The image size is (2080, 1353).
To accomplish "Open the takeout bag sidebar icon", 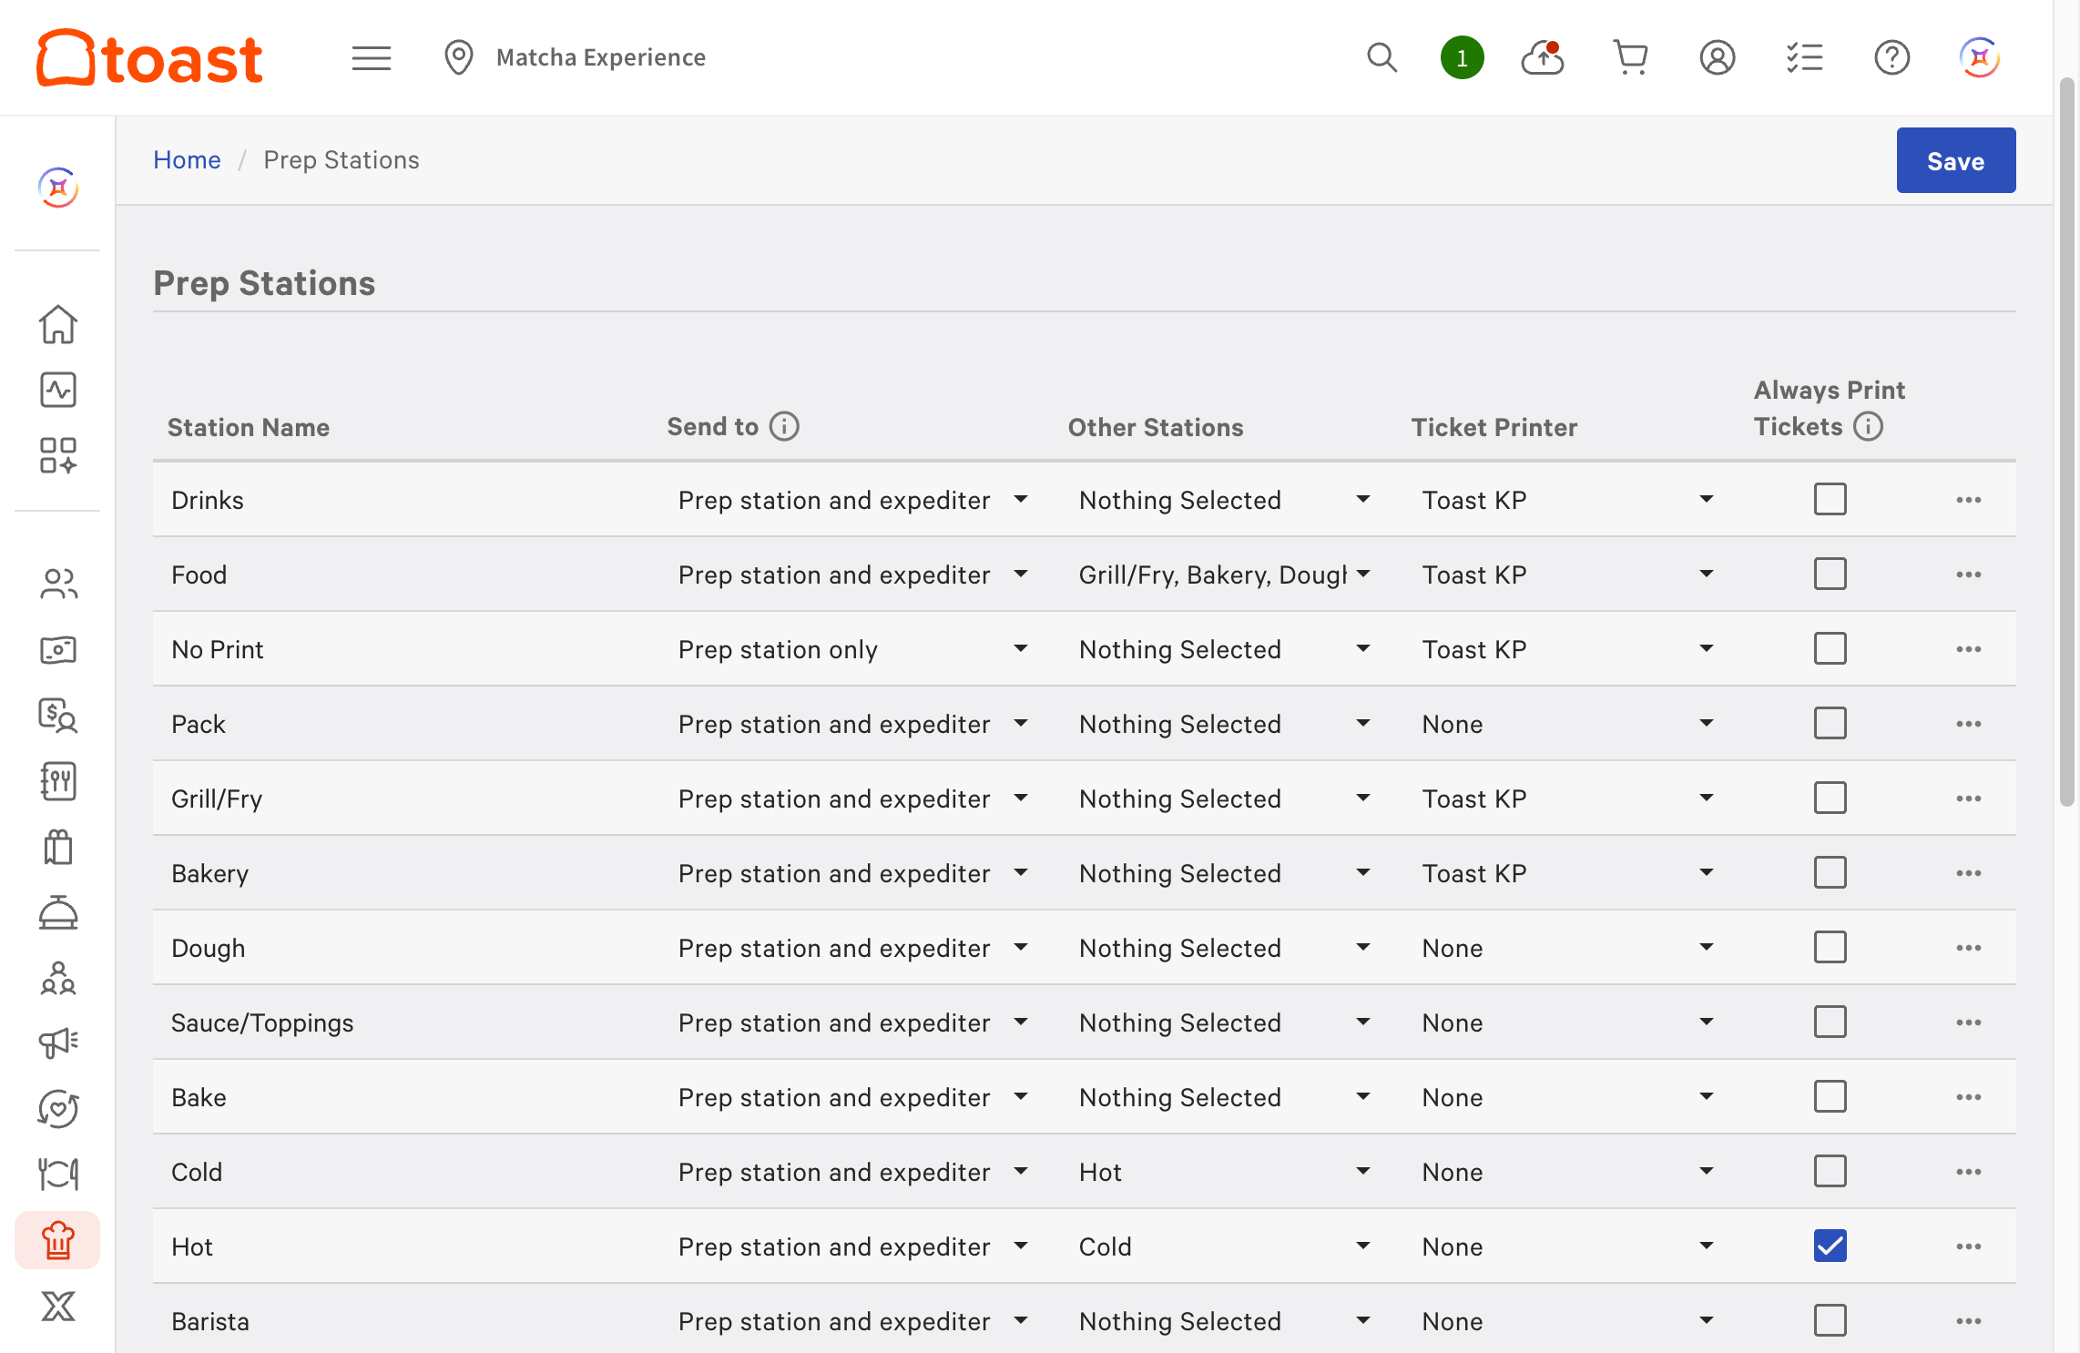I will 58,847.
